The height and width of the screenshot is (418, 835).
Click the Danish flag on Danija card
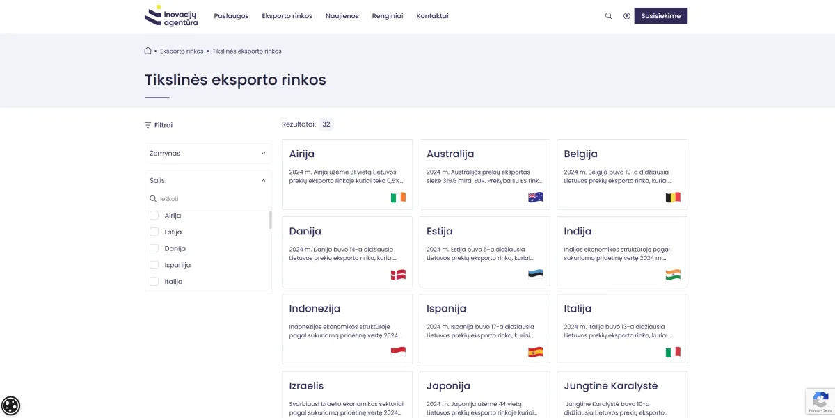click(398, 275)
